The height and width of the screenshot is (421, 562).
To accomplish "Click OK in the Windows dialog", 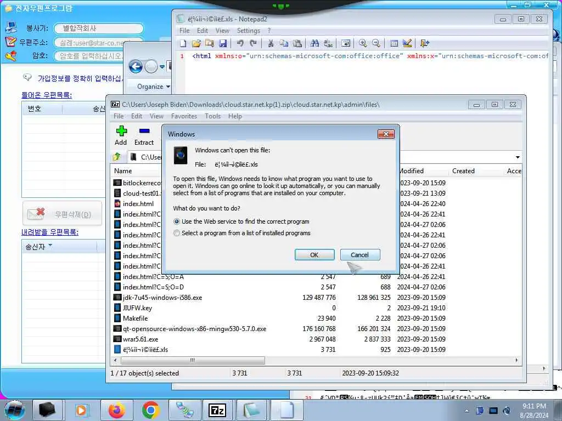I will [314, 255].
